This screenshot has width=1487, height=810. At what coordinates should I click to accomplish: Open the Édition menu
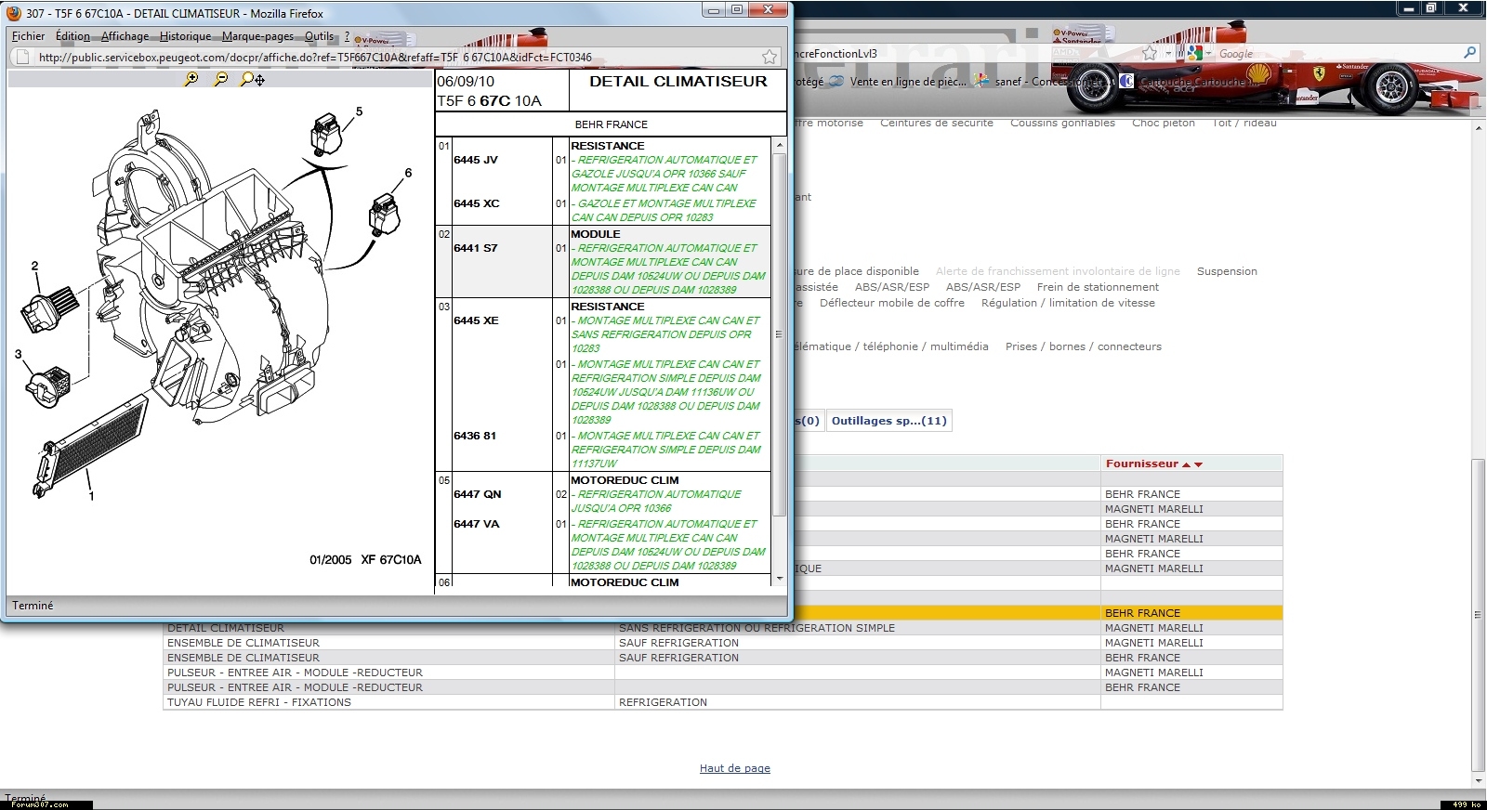click(x=72, y=36)
